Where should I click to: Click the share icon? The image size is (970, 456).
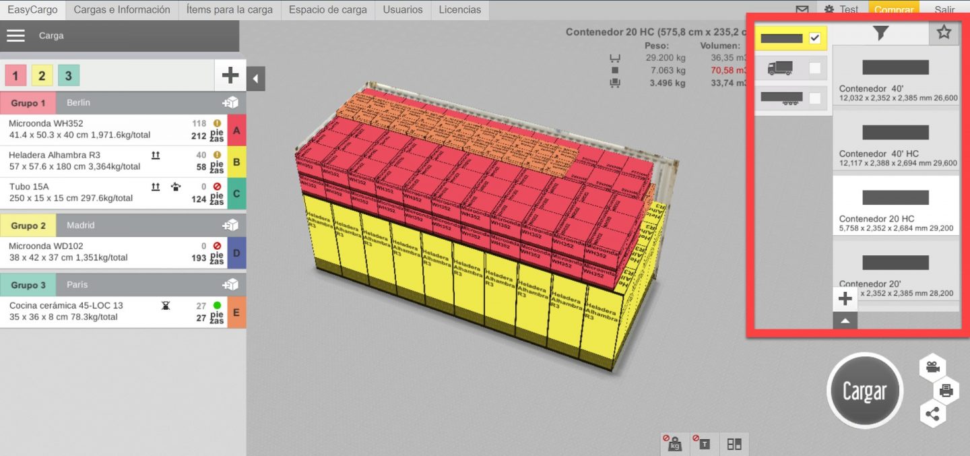(x=932, y=414)
